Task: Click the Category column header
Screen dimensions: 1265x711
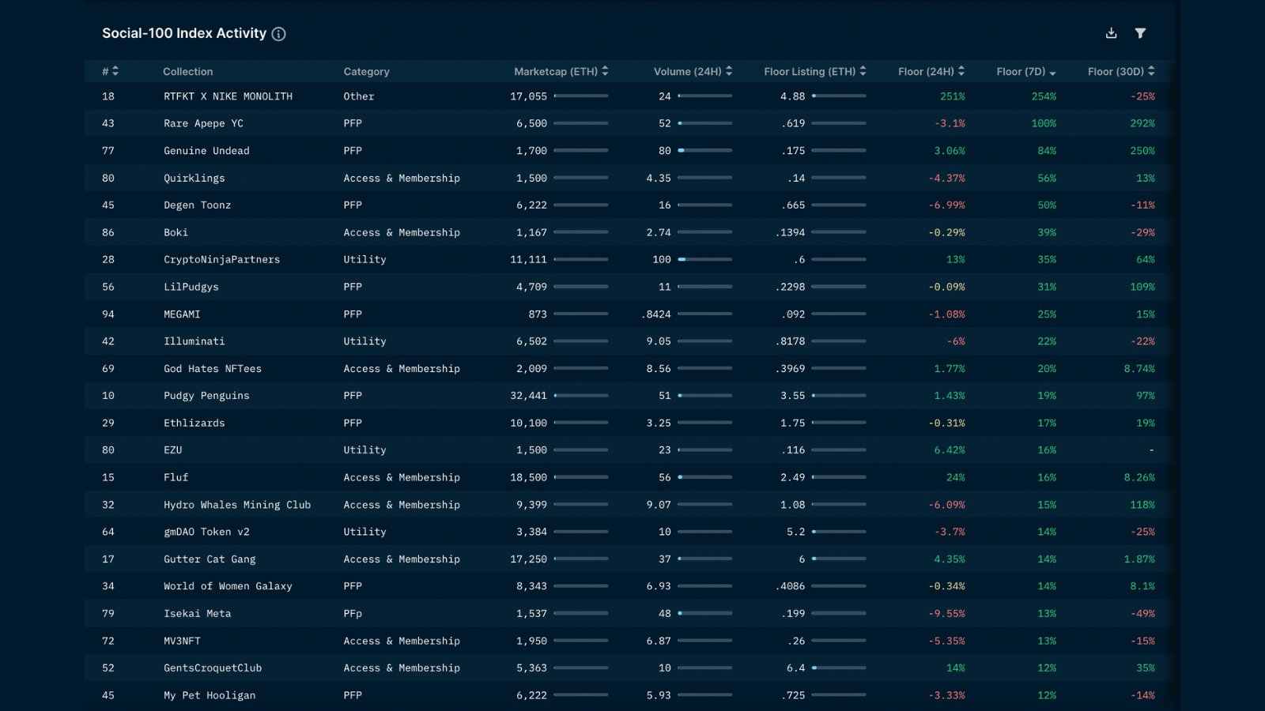Action: [366, 71]
